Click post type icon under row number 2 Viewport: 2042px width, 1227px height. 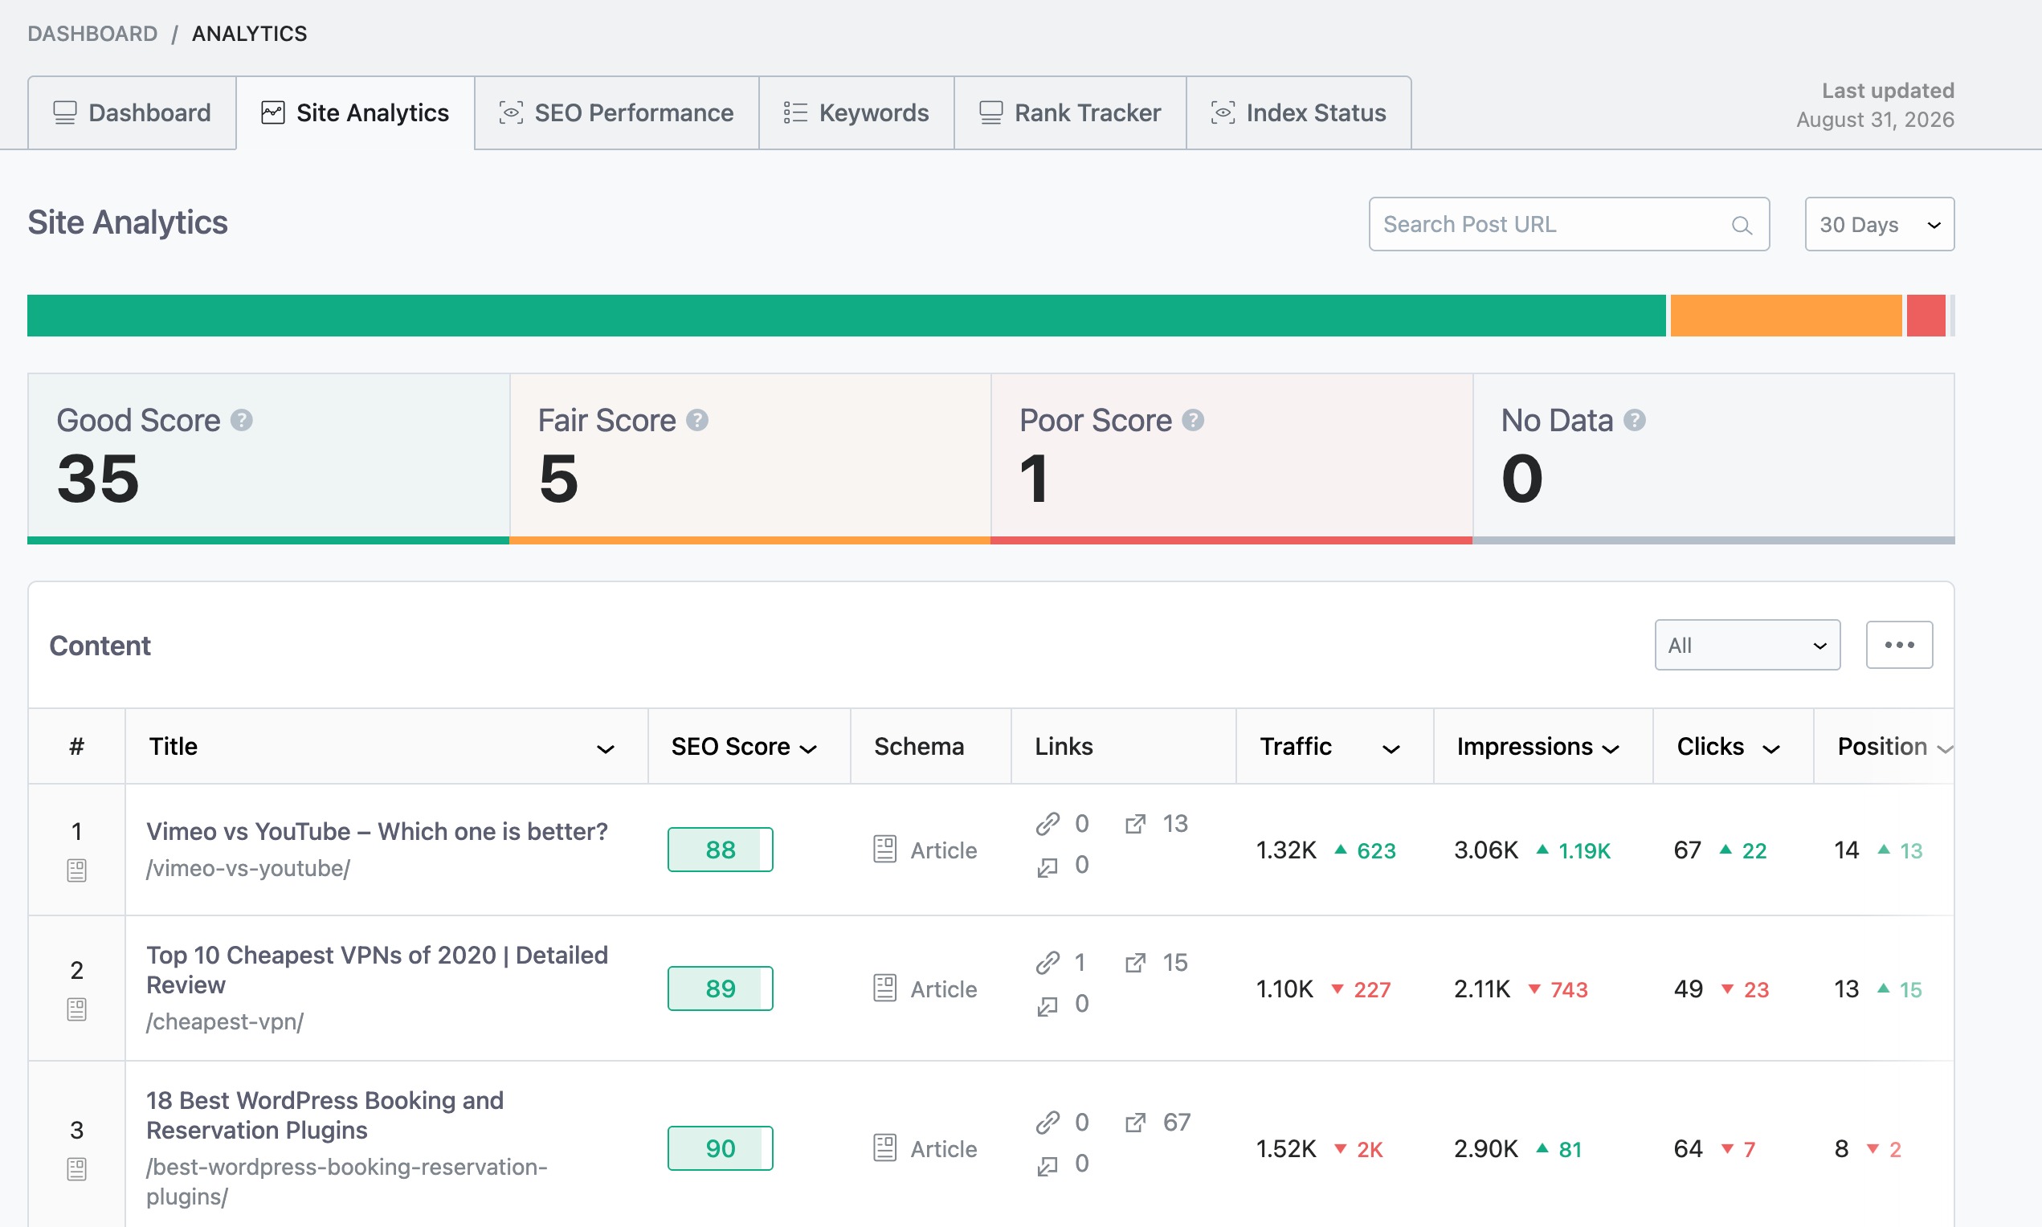(x=76, y=1009)
